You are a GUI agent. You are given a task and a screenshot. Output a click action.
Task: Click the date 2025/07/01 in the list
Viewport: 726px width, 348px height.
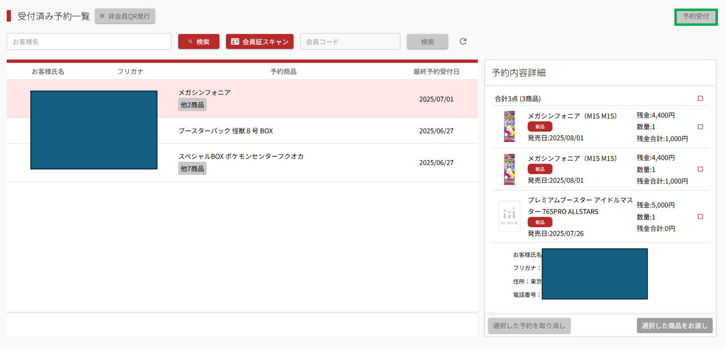point(436,99)
